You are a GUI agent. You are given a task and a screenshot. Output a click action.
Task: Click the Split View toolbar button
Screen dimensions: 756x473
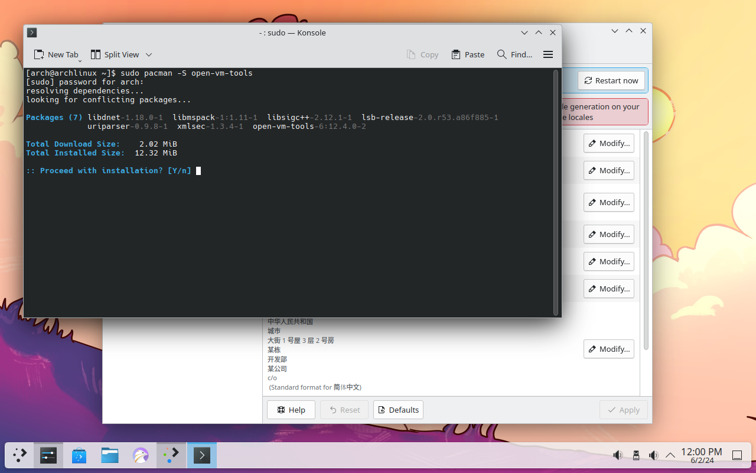pyautogui.click(x=115, y=54)
